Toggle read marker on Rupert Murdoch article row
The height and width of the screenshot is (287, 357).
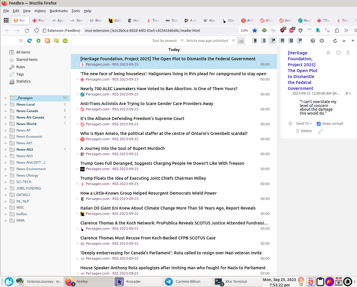tap(77, 154)
